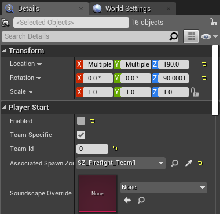This screenshot has height=214, width=220.
Task: Click the search magnifier in Search Details
Action: pyautogui.click(x=173, y=36)
